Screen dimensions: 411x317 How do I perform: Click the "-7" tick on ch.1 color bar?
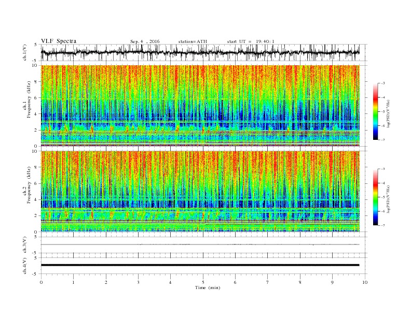(383, 140)
